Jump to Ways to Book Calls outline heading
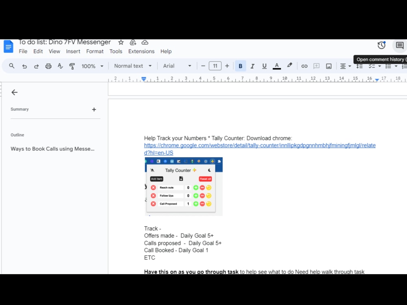Screen dimensions: 407x305 (x=53, y=149)
